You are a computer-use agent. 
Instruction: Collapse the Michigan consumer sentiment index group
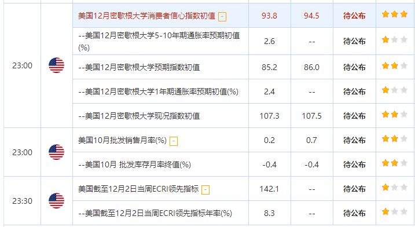[222, 17]
